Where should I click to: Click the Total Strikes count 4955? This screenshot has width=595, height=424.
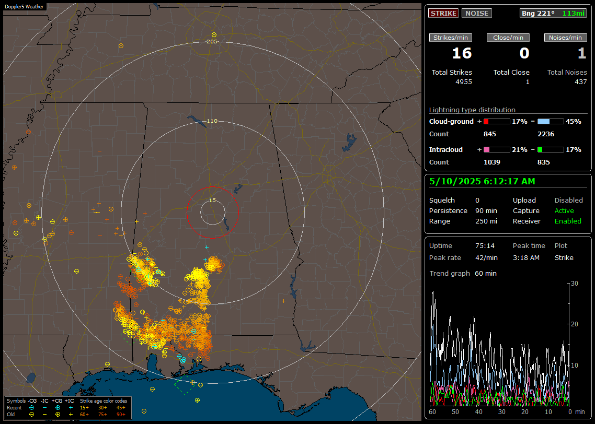point(464,82)
